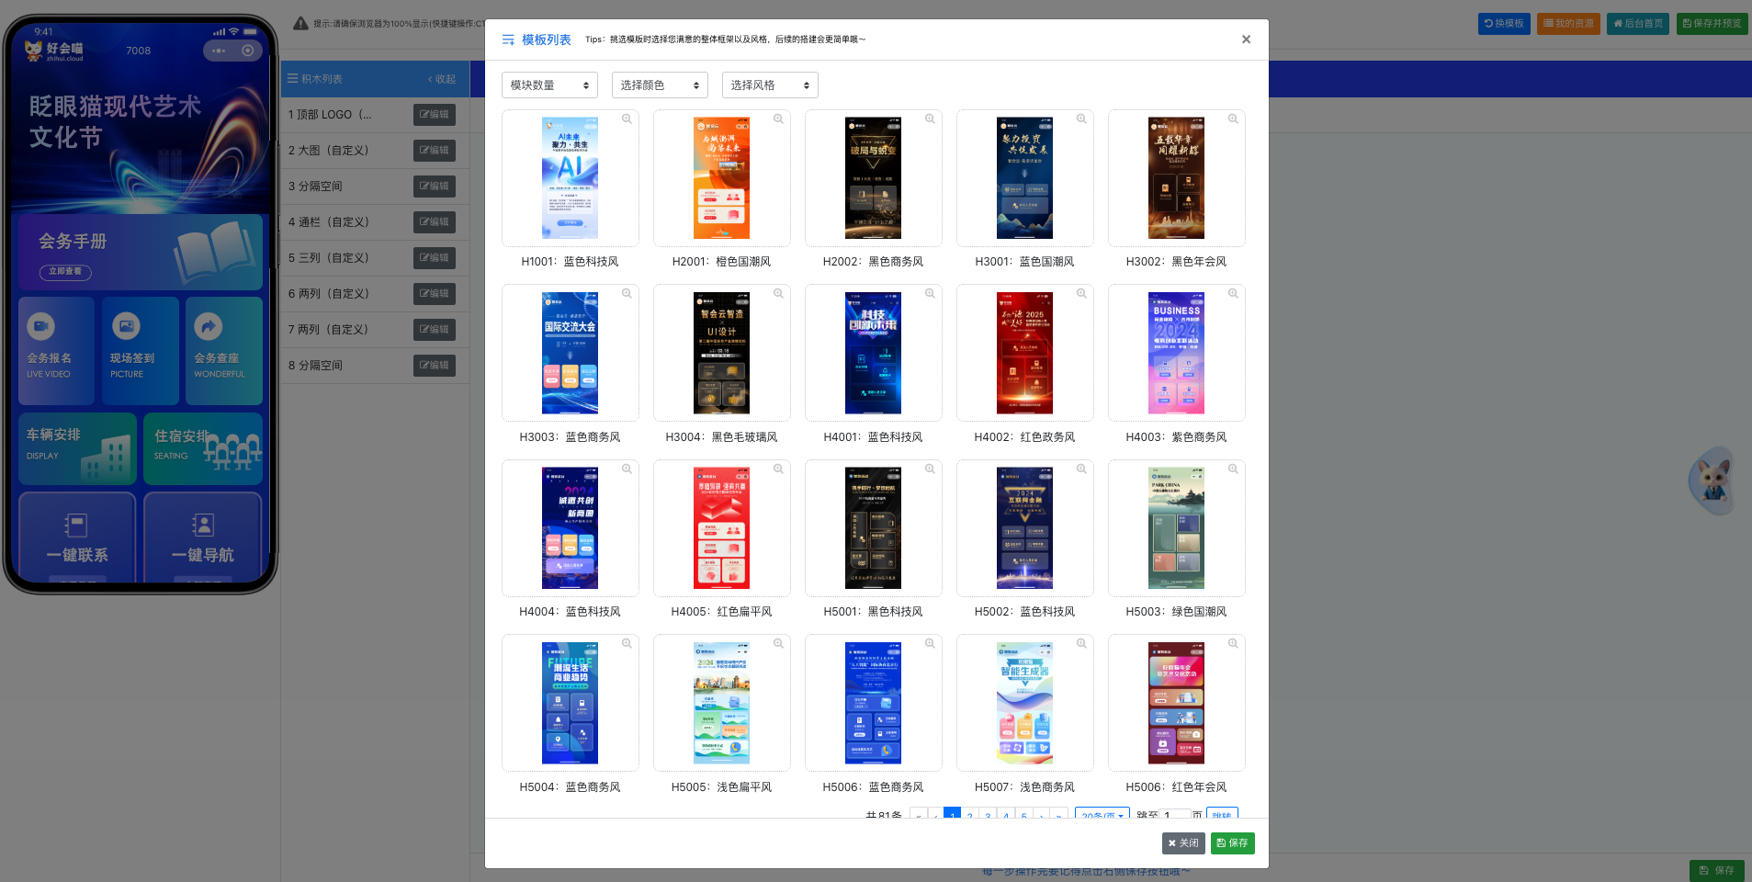Collapse the 积木列表 panel via 收起
Screen dimensions: 1752x882
[442, 79]
